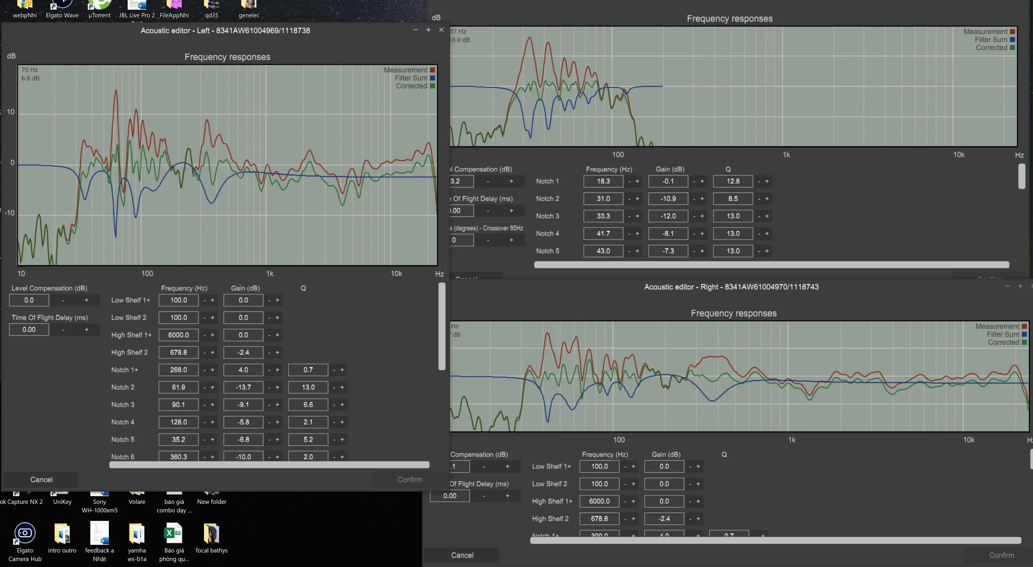Decrease Notch 5 Q in top-right editor
1033x567 pixels.
(759, 251)
